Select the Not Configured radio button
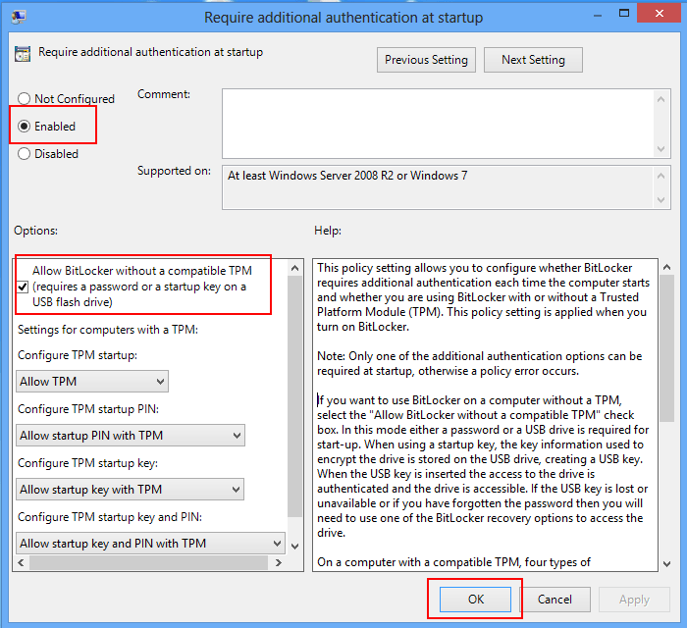 [x=24, y=99]
